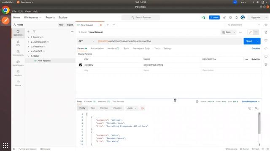Screen dimensions: 270x151
Task: Open tab options three-dot menu
Action: click(x=114, y=25)
